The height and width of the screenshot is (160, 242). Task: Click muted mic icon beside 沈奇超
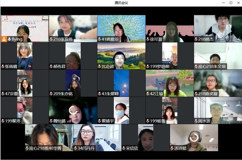click(99, 66)
